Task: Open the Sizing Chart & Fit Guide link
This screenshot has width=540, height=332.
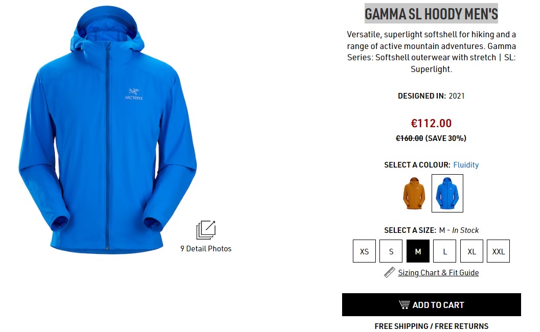Action: click(438, 272)
